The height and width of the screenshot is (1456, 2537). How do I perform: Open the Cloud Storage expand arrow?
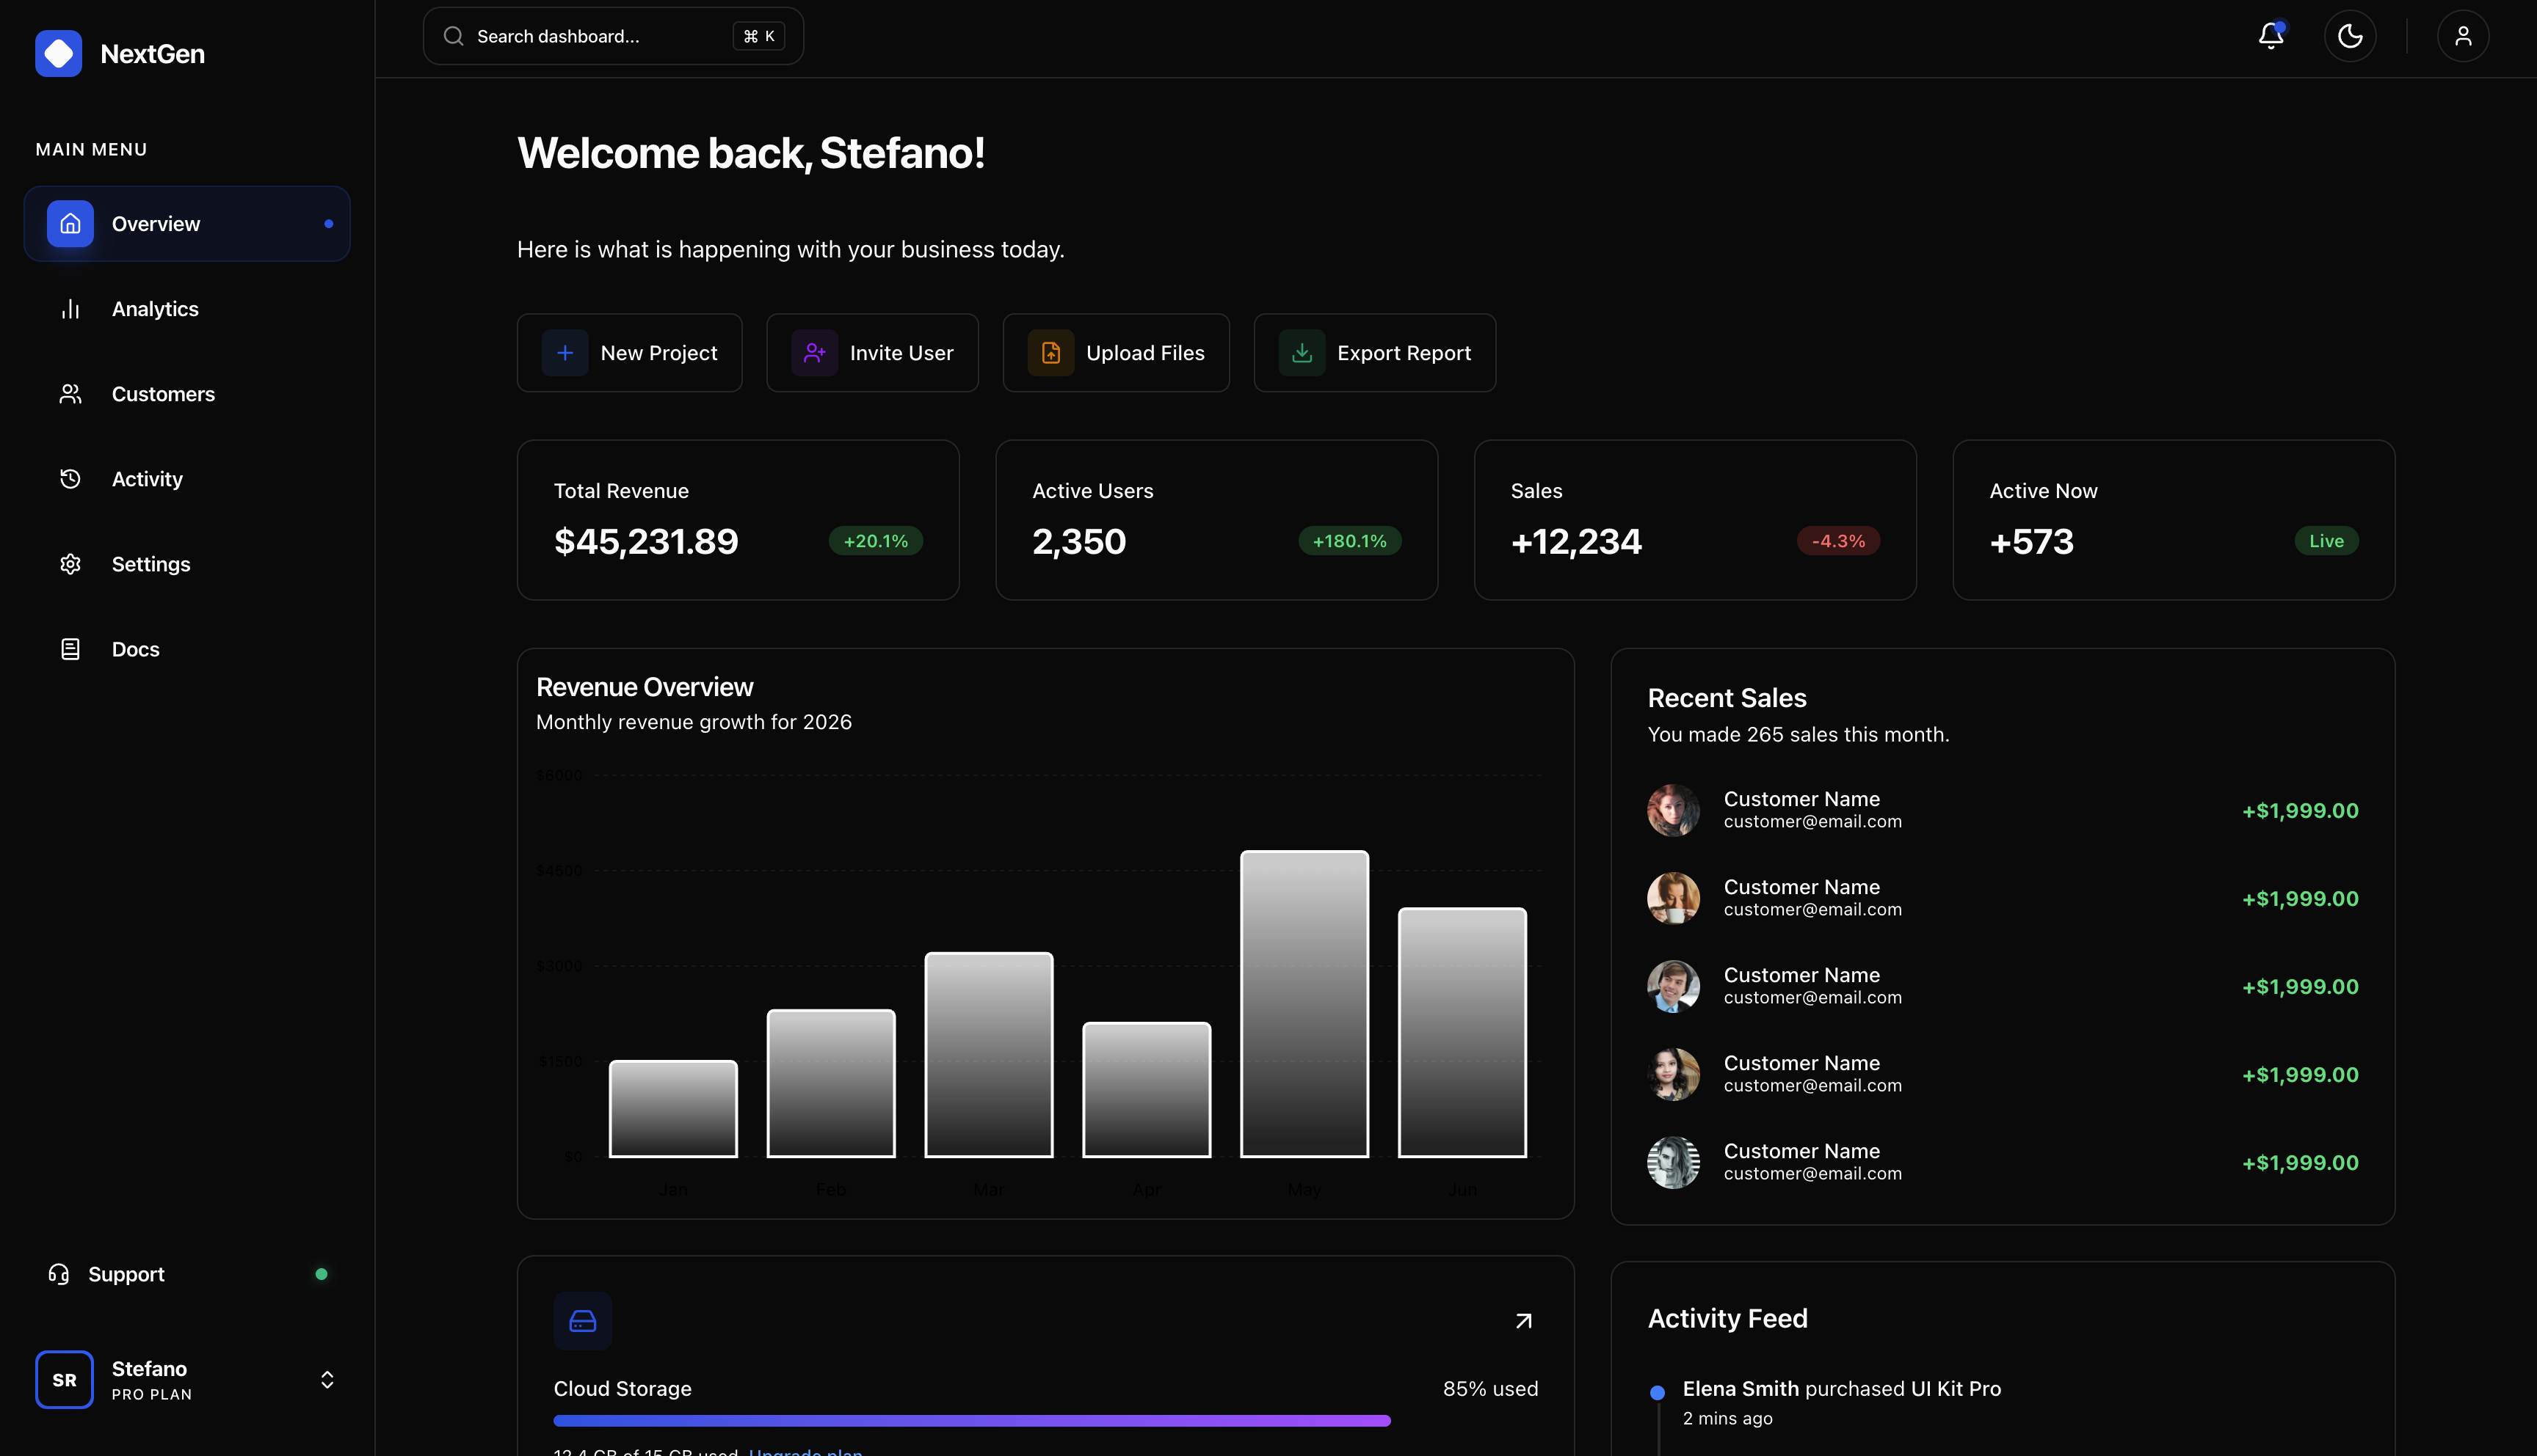(x=1523, y=1320)
